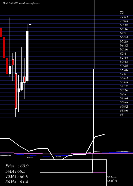
Task: Click the 71.04 price axis label
Action: [124, 17]
